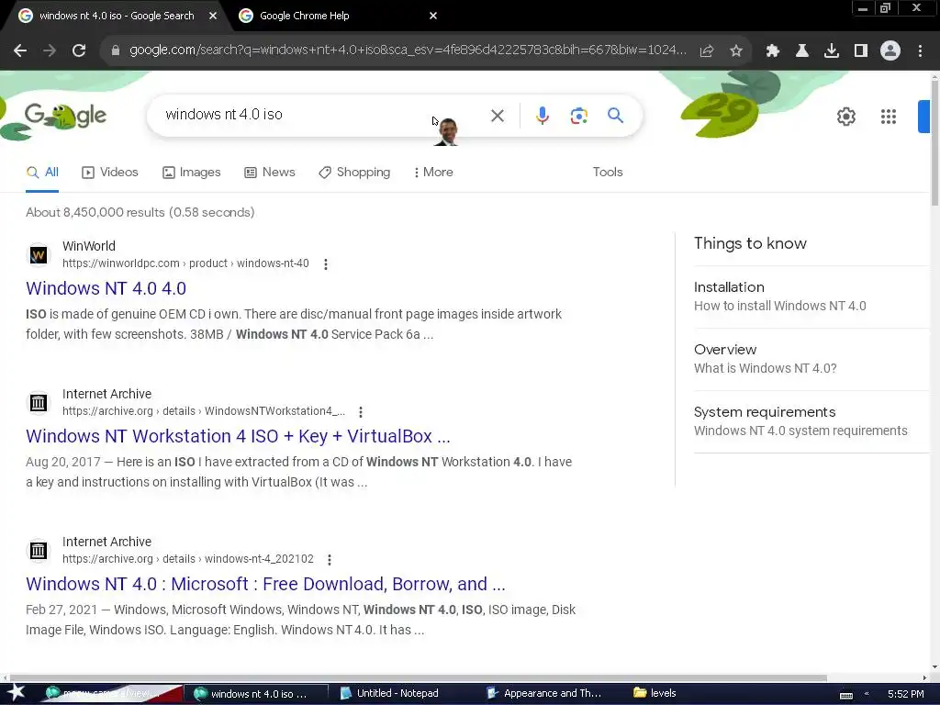Click the browser forward arrow

pos(50,51)
